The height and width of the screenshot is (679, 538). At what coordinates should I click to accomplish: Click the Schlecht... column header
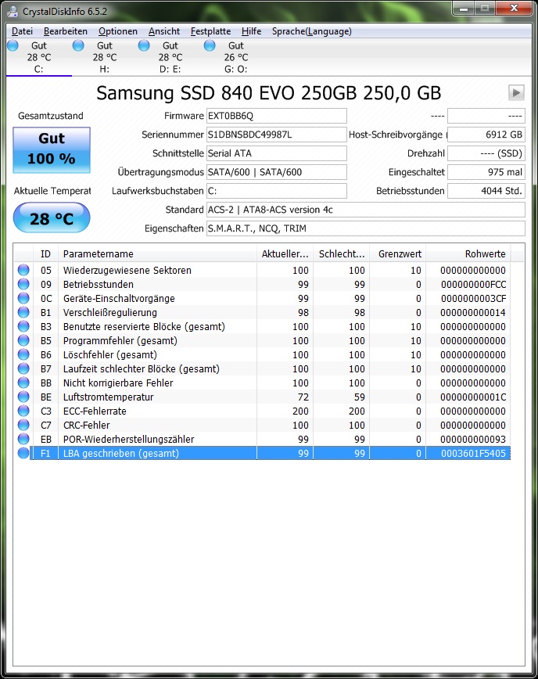(342, 253)
